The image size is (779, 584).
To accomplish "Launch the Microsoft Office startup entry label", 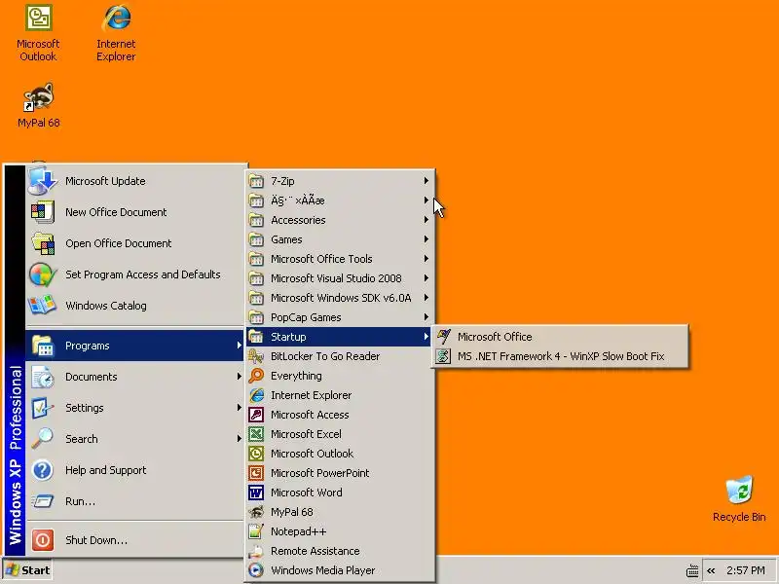I will [495, 337].
